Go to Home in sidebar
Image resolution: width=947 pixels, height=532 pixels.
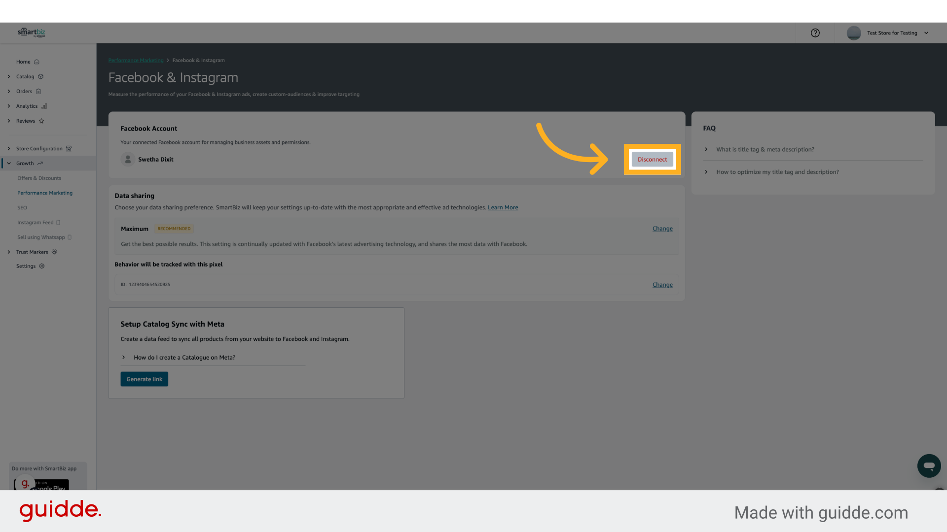(23, 62)
